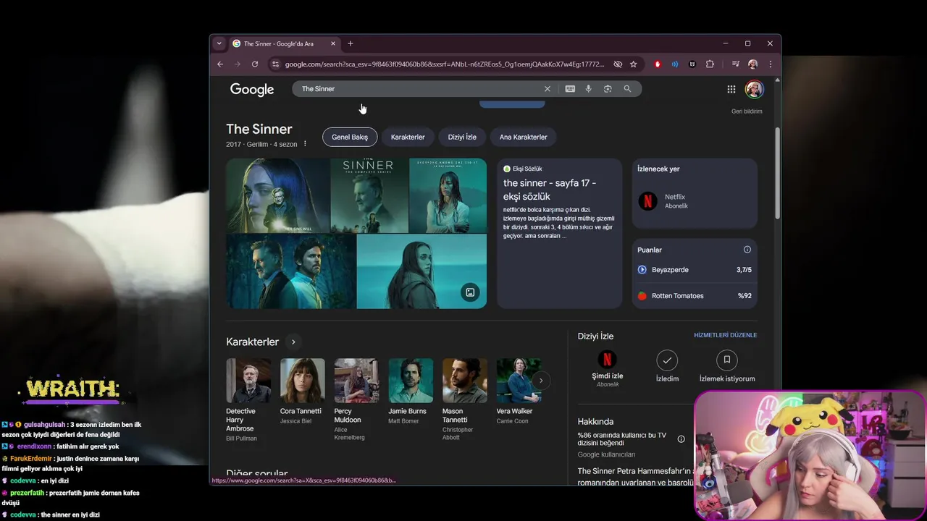Viewport: 927px width, 521px height.
Task: Open the Rotten Tomatoes %92 rating
Action: pos(695,296)
